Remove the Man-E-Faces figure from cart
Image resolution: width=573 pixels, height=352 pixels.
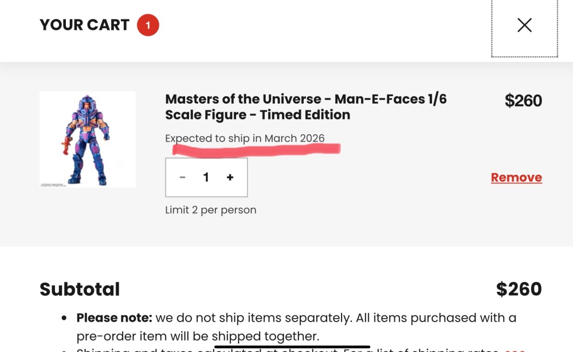516,178
